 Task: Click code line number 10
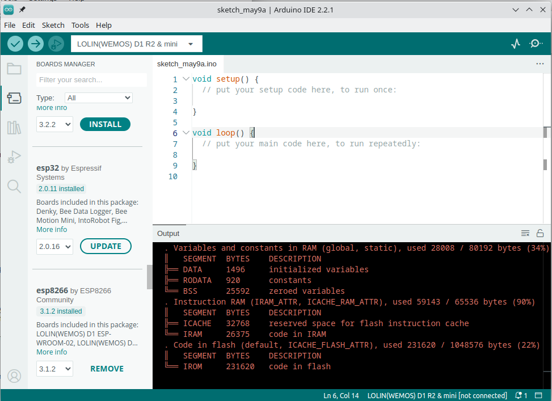pyautogui.click(x=173, y=176)
